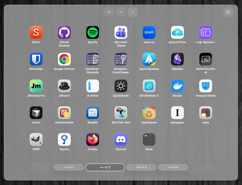Open the Discord app
The image size is (242, 185).
(x=121, y=140)
